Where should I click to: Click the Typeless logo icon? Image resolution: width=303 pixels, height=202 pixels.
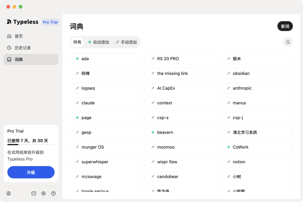coord(9,22)
